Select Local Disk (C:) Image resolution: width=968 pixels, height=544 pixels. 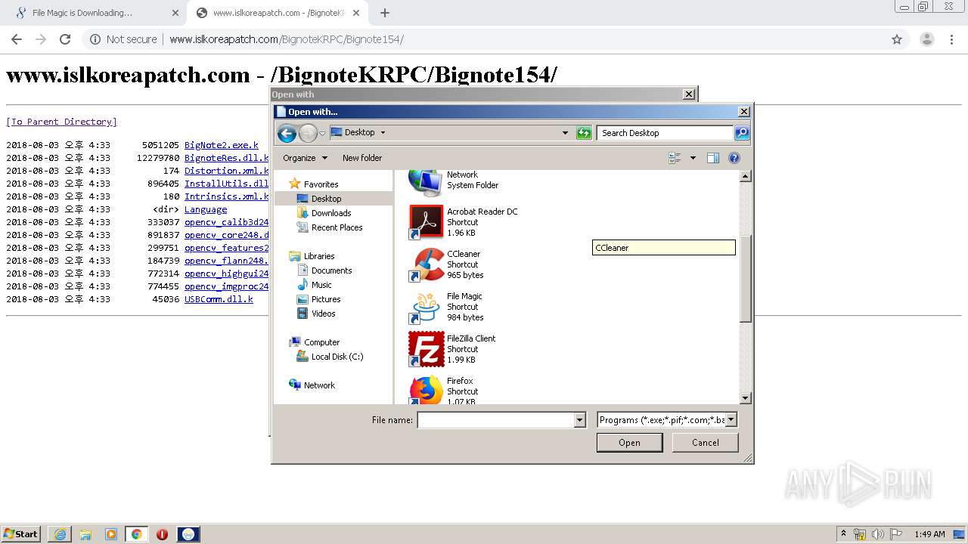pos(337,357)
